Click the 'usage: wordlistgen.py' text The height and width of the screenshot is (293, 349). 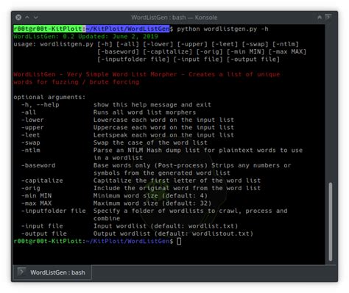point(53,44)
